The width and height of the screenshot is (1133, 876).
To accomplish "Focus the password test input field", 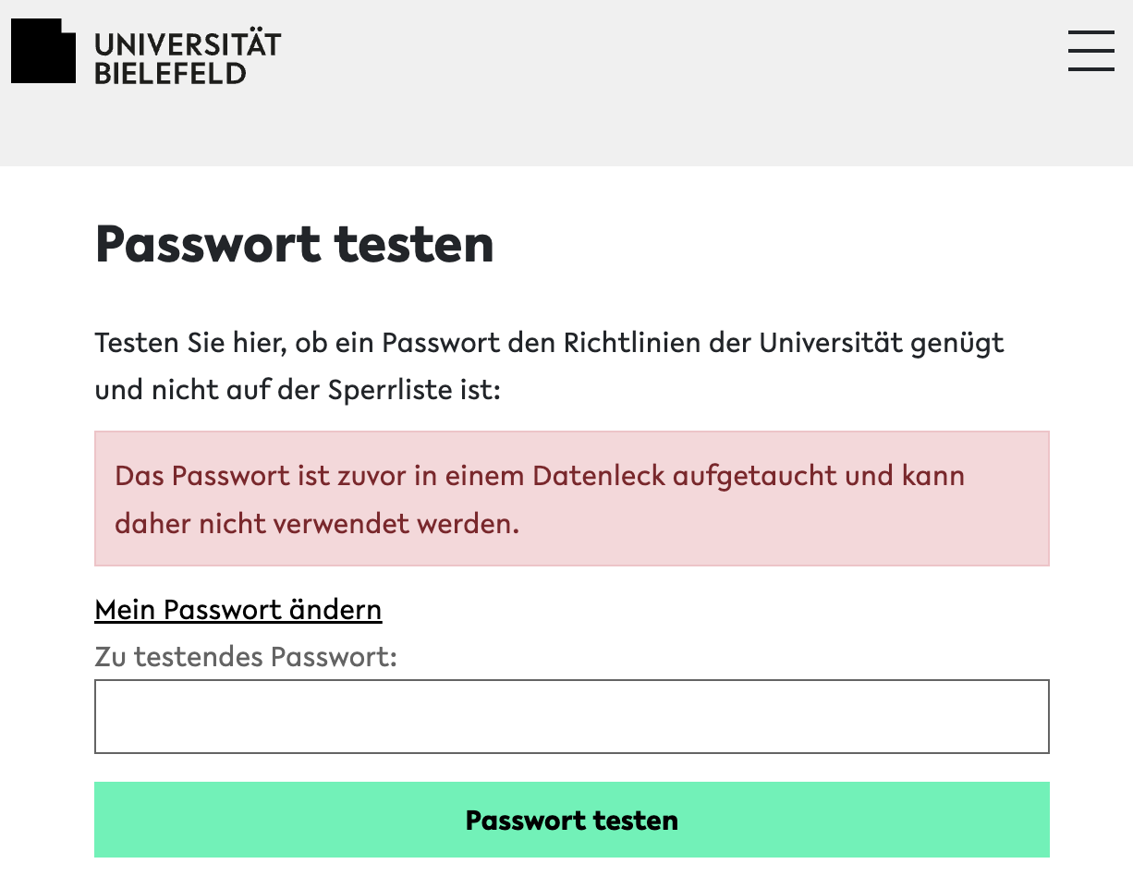I will click(x=571, y=717).
